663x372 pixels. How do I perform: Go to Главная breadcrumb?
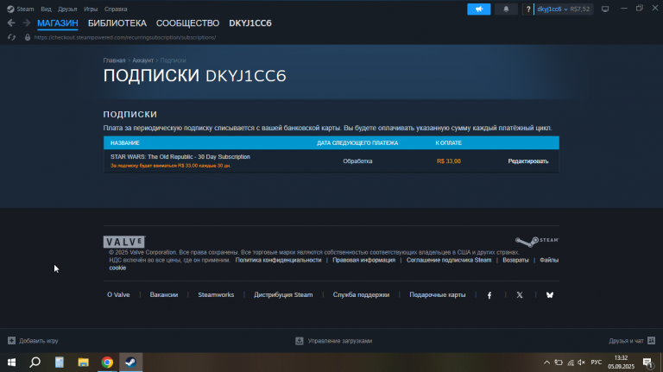(x=114, y=60)
